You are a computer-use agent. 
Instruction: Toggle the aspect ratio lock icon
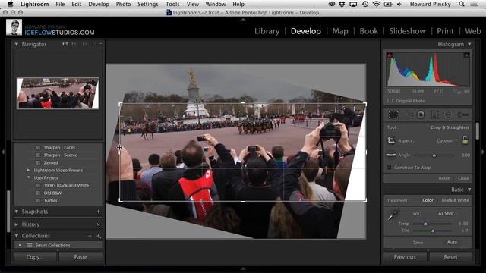(x=465, y=140)
